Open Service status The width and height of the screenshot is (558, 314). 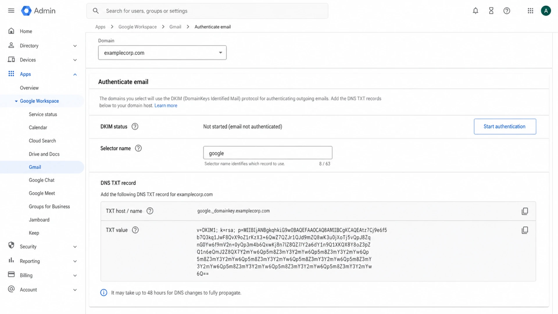[43, 114]
